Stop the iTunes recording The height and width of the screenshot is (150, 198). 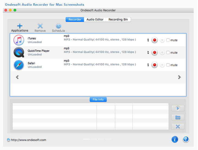(162, 40)
